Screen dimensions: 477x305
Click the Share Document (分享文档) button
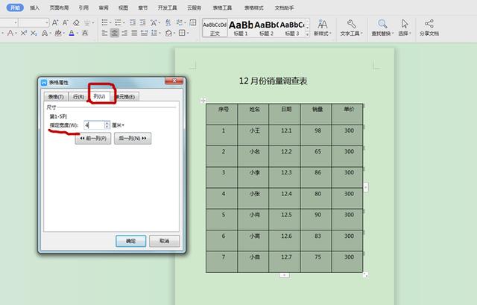point(429,28)
